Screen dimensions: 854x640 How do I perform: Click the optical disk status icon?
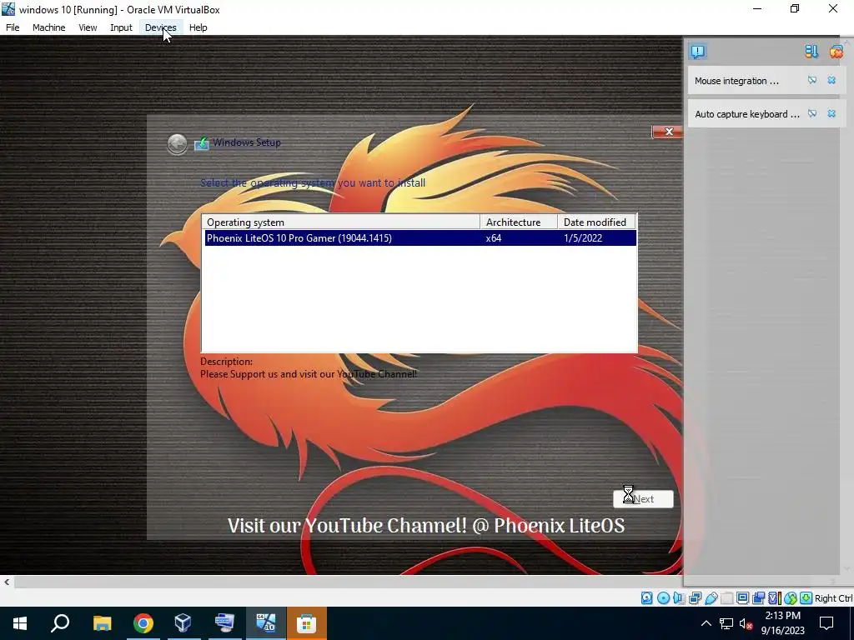coord(663,598)
